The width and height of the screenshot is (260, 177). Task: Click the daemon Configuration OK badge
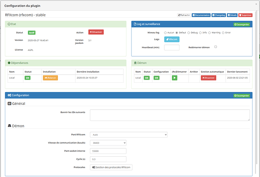[x=157, y=78]
